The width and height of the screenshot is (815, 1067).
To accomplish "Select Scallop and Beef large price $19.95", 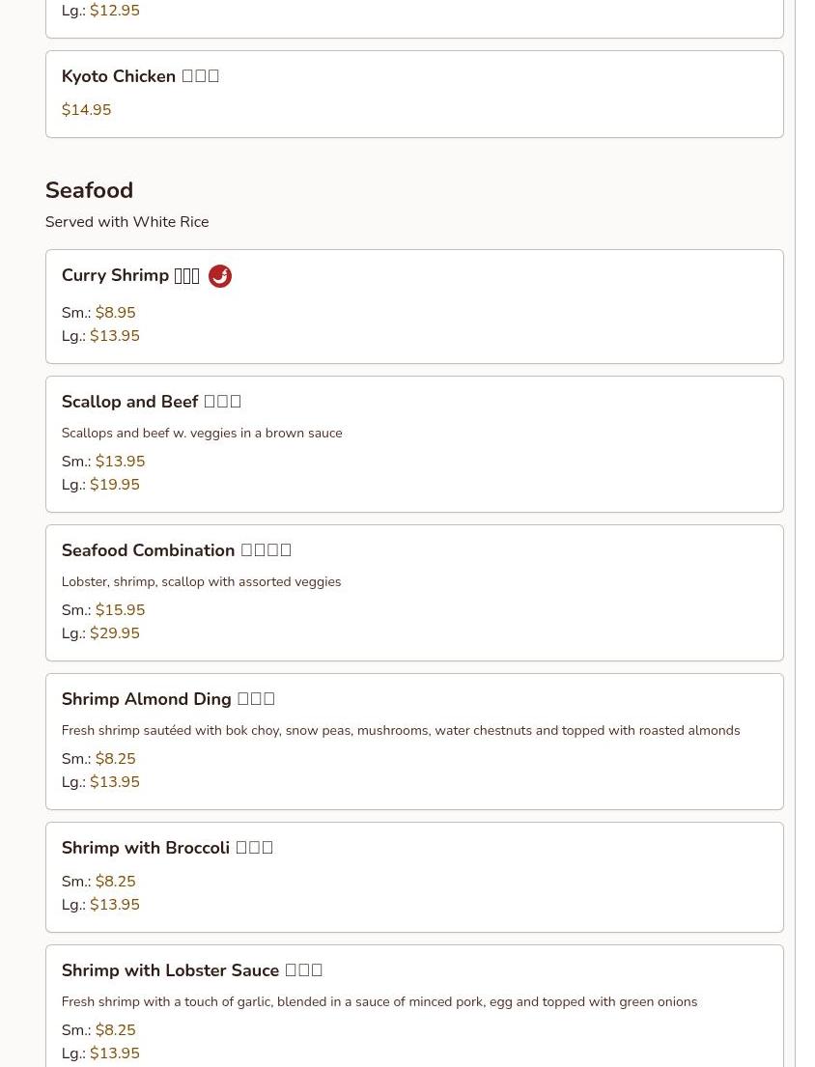I will click(x=114, y=485).
